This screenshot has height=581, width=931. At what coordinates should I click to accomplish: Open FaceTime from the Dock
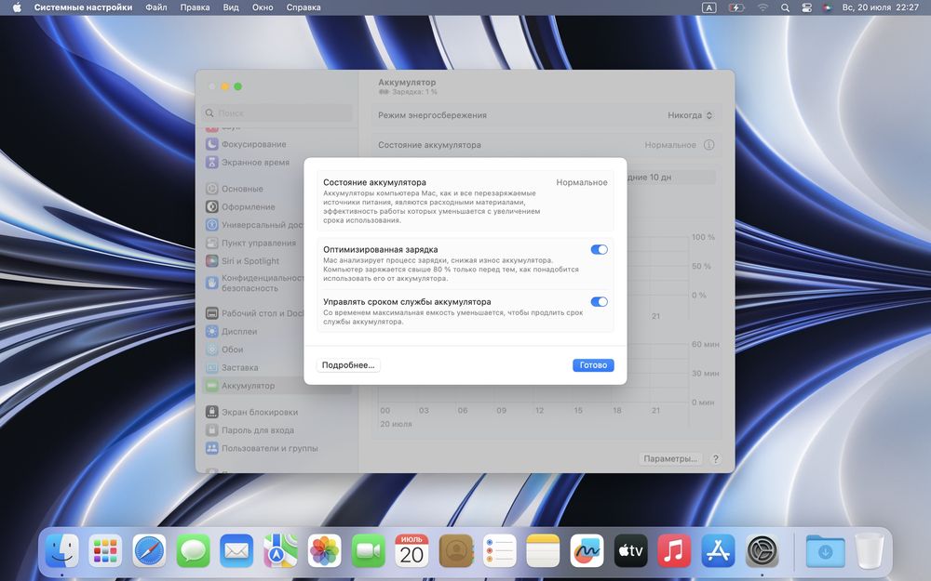coord(368,550)
